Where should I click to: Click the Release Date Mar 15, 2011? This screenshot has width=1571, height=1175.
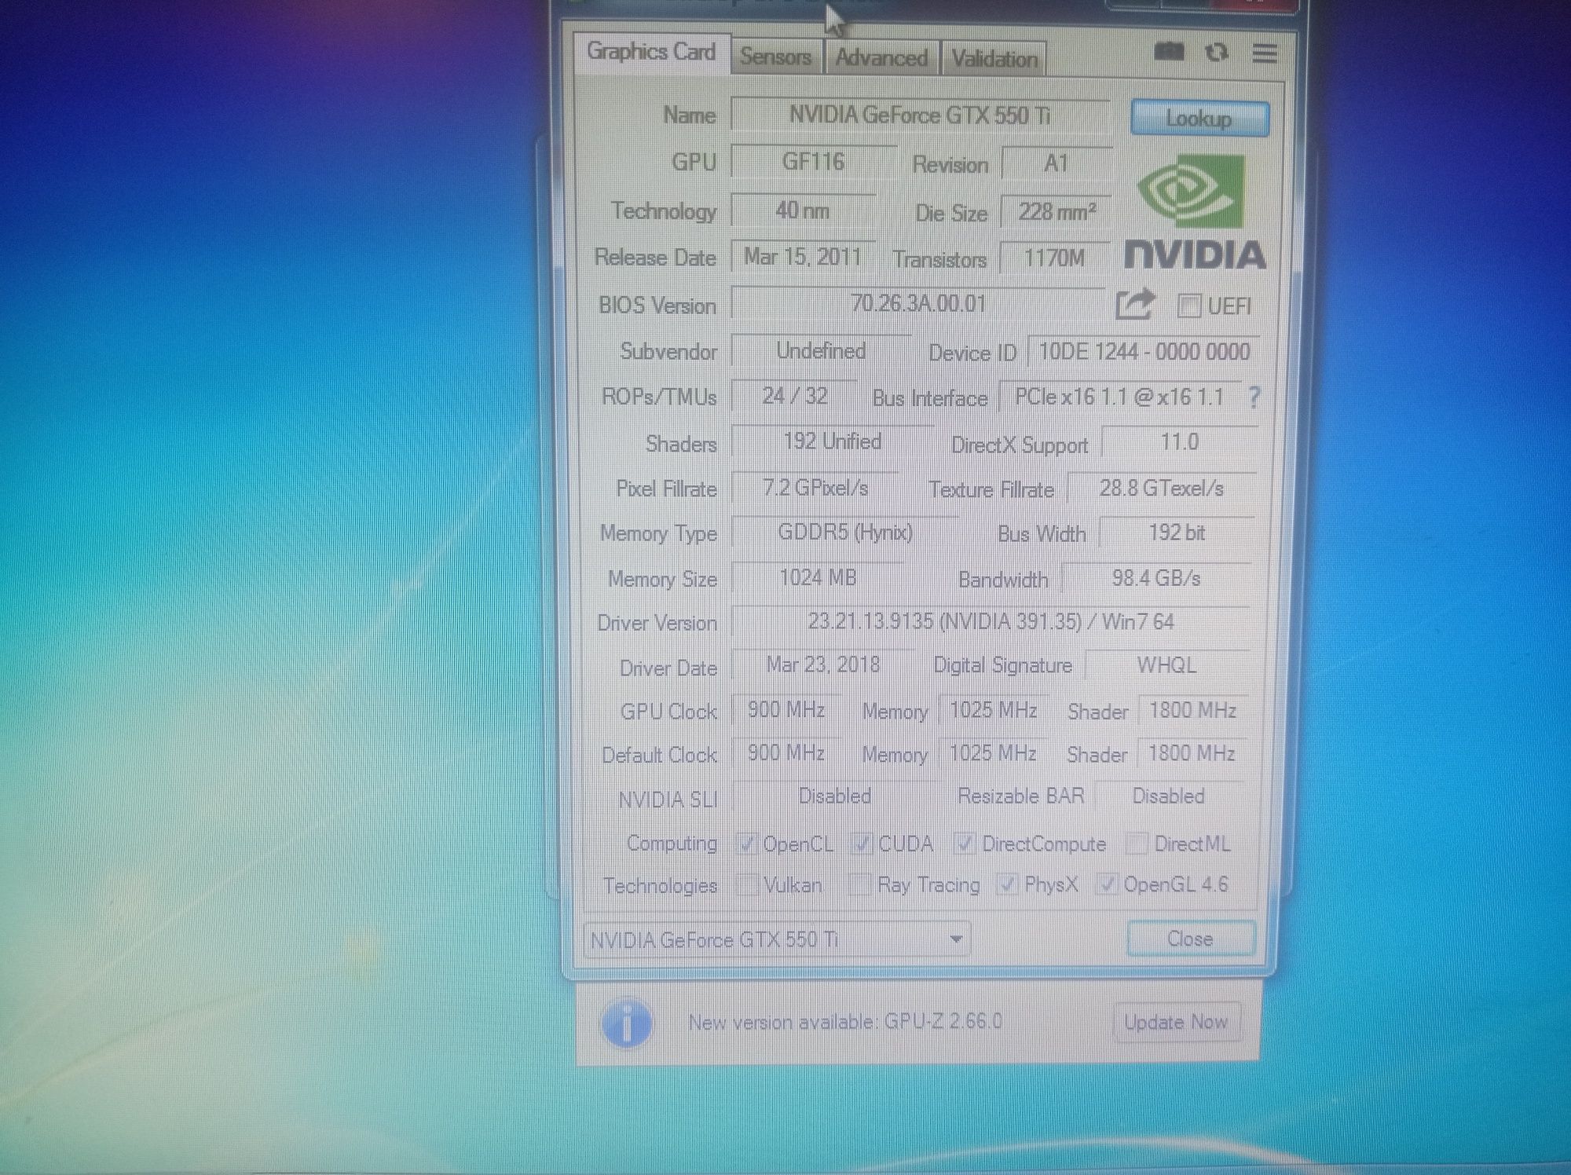point(803,257)
